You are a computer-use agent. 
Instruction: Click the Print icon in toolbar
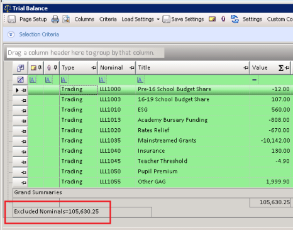click(x=55, y=19)
